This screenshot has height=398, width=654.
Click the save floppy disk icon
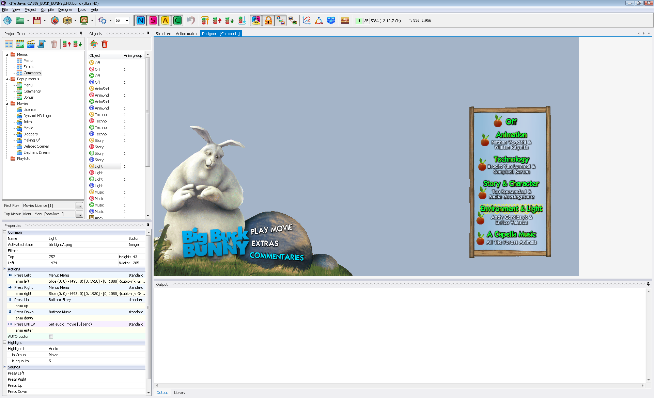point(37,21)
